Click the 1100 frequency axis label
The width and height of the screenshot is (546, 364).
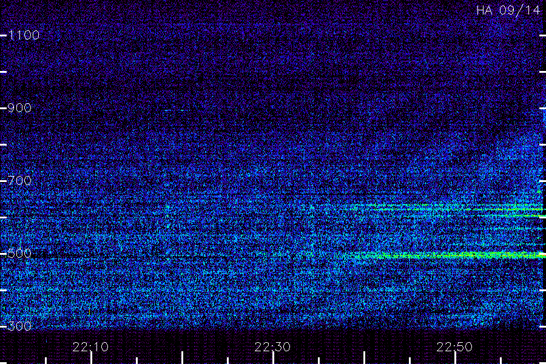24,35
